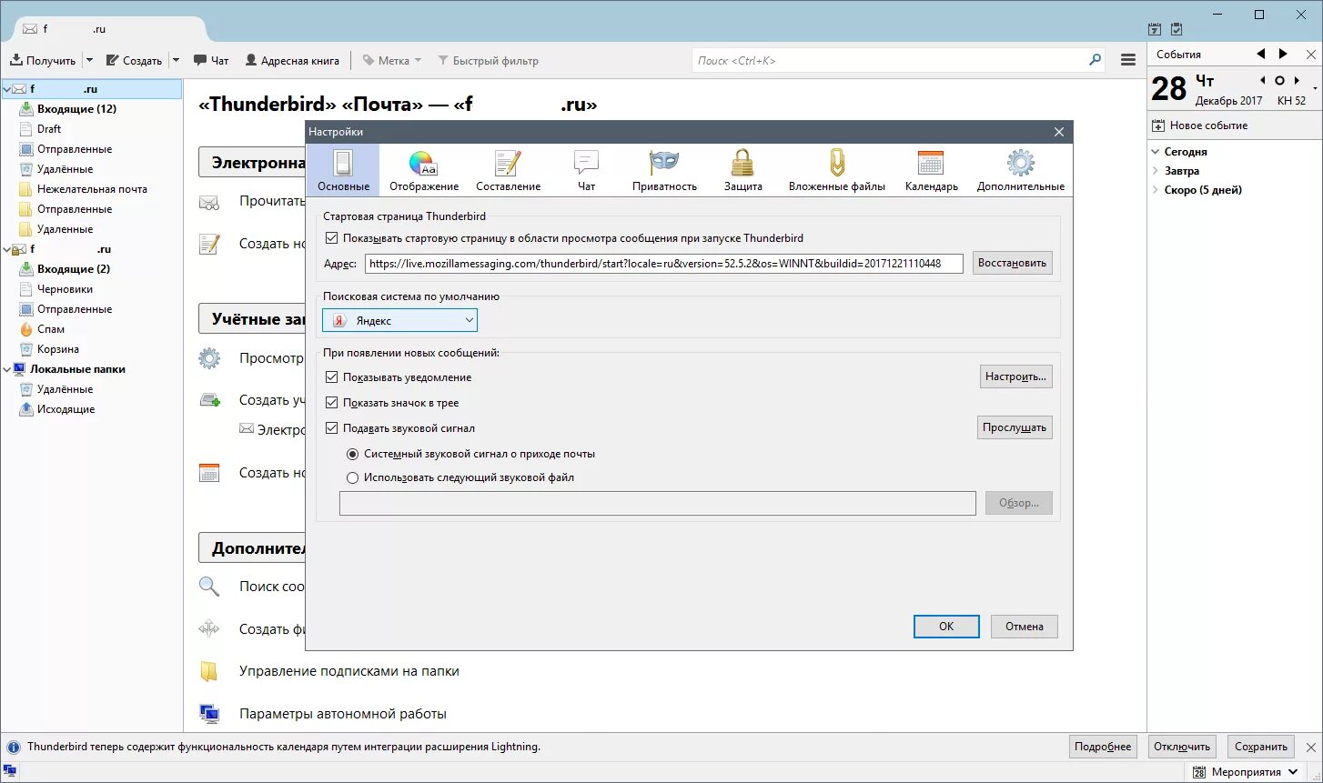
Task: Open the Дополнительные gear tab
Action: point(1020,170)
